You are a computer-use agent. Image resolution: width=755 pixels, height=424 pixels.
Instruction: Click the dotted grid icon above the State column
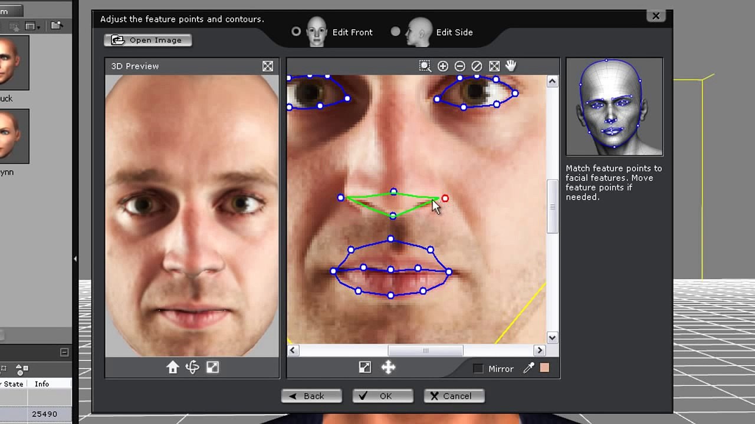(x=3, y=369)
